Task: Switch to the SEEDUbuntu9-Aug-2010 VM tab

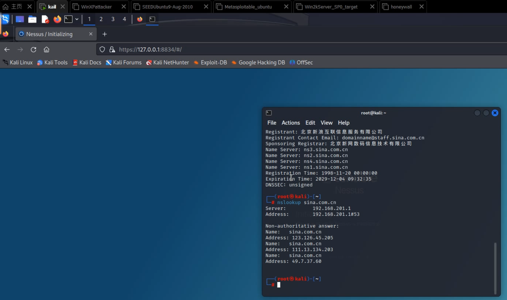Action: coord(167,6)
